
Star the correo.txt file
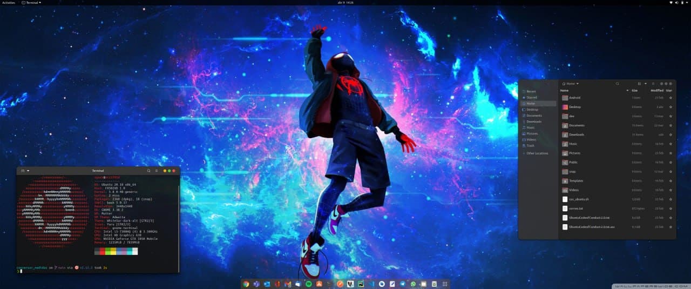pyautogui.click(x=670, y=209)
